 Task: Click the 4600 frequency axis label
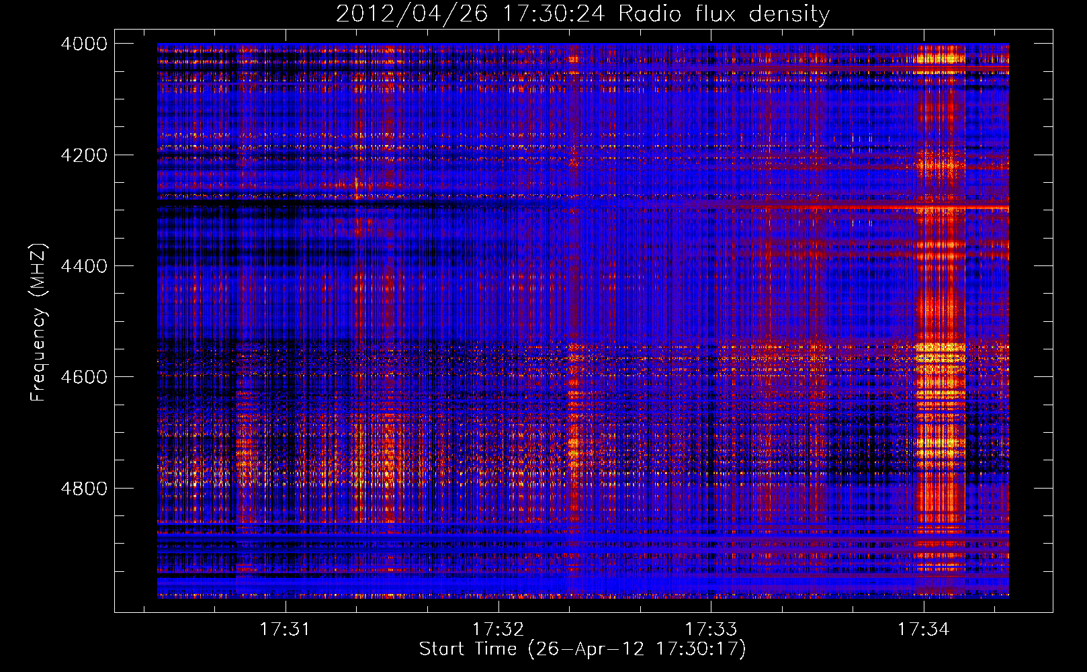click(x=84, y=377)
